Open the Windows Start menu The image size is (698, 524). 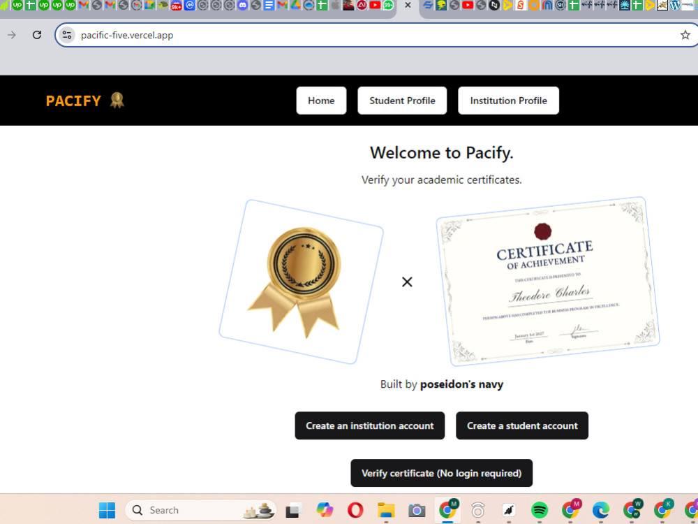click(x=107, y=510)
